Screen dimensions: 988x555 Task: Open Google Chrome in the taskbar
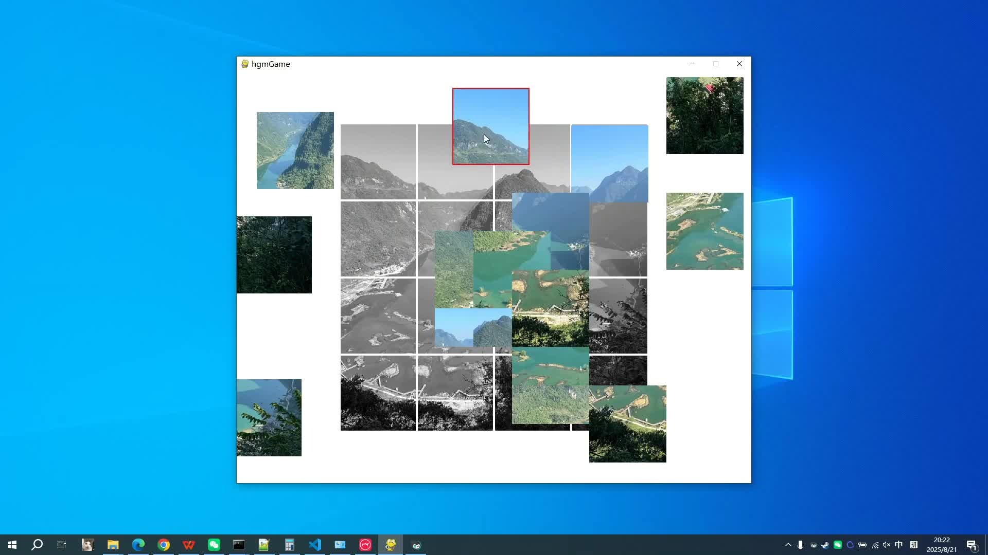pos(164,545)
